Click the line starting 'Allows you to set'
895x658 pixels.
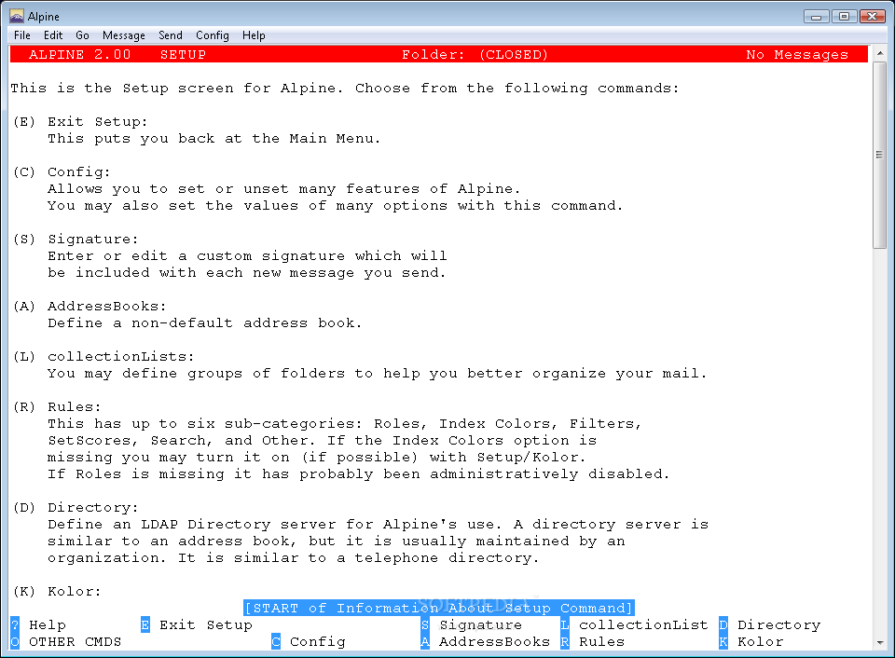pyautogui.click(x=284, y=188)
